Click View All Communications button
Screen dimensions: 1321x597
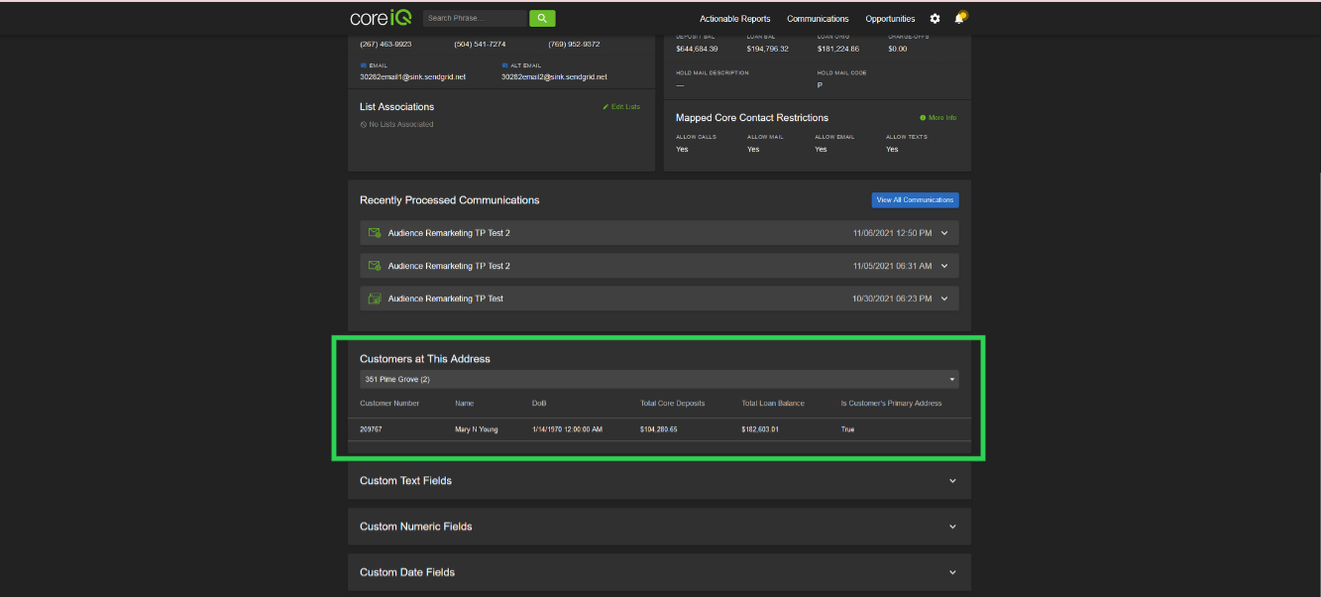[916, 199]
